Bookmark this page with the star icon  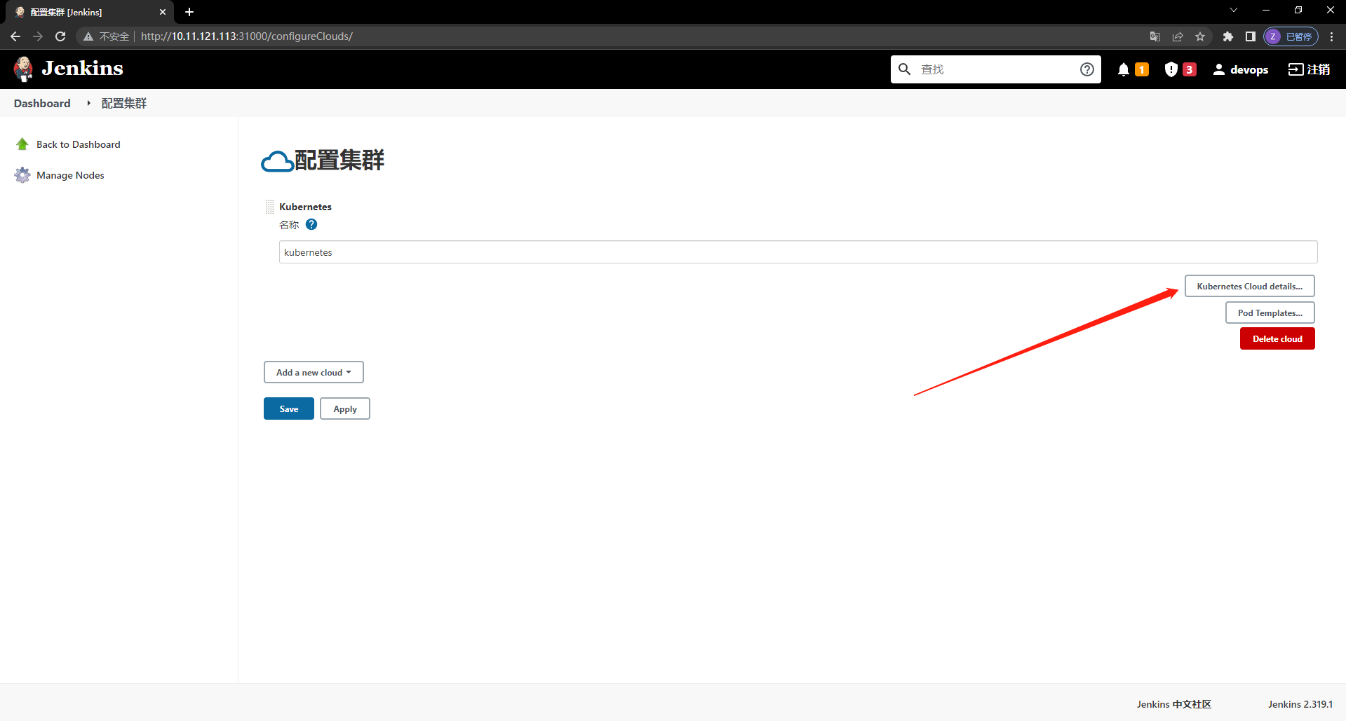coord(1200,36)
